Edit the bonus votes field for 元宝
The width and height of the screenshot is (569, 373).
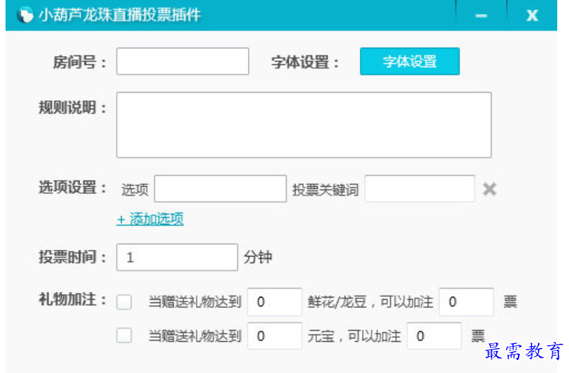pyautogui.click(x=434, y=336)
